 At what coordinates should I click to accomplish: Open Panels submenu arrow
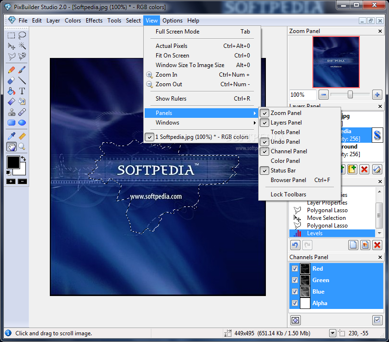click(x=254, y=113)
